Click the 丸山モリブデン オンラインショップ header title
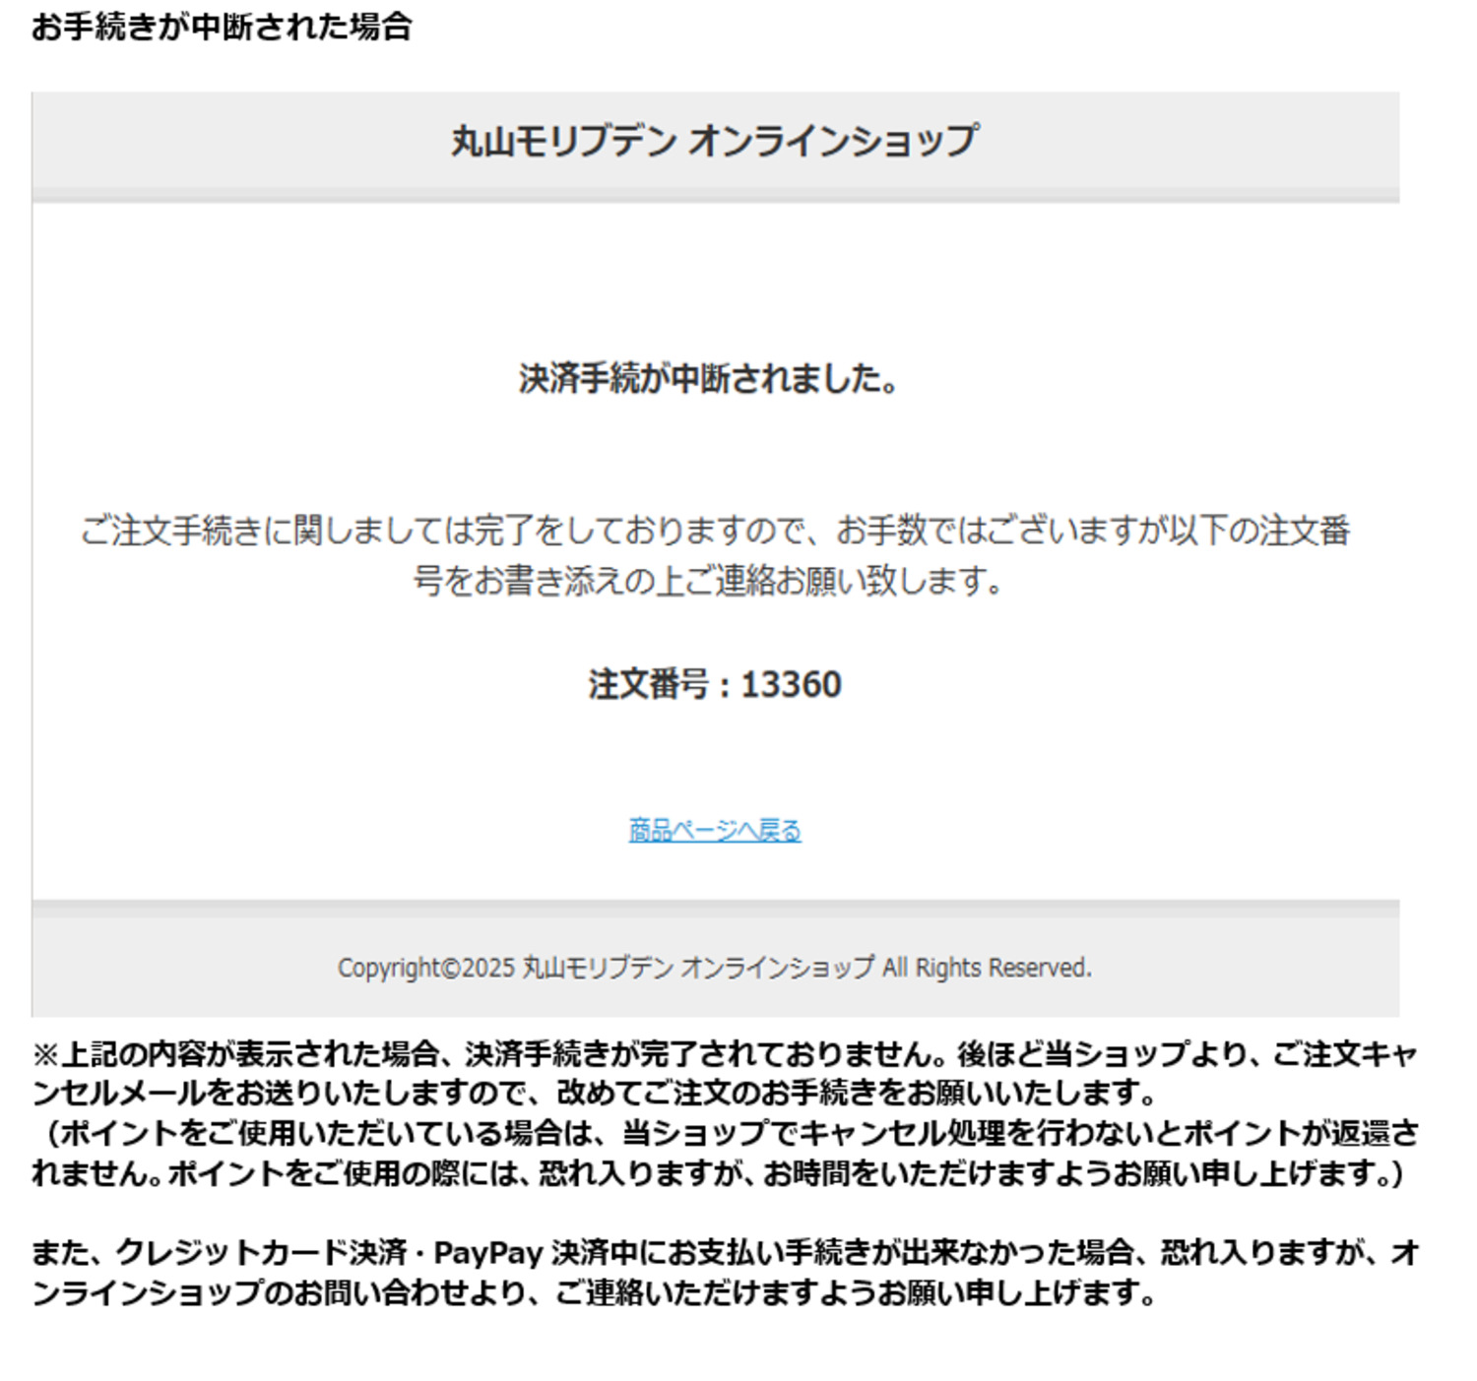Image resolution: width=1477 pixels, height=1381 pixels. 715,141
